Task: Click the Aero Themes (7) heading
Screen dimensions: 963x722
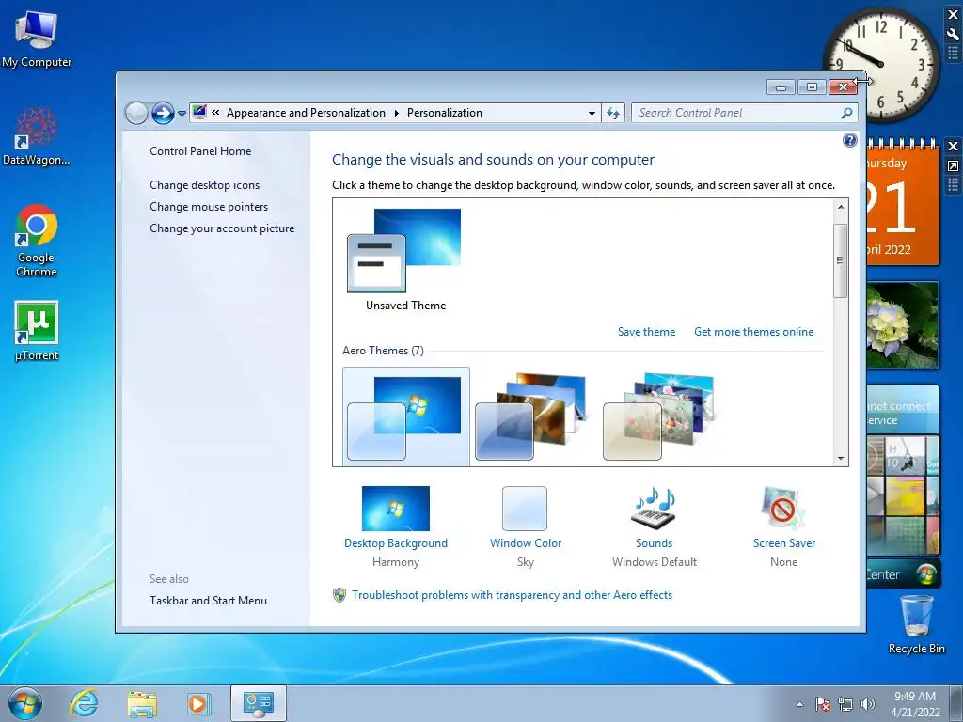Action: [x=383, y=351]
